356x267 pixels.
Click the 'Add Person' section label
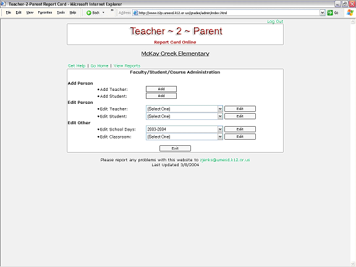click(80, 83)
